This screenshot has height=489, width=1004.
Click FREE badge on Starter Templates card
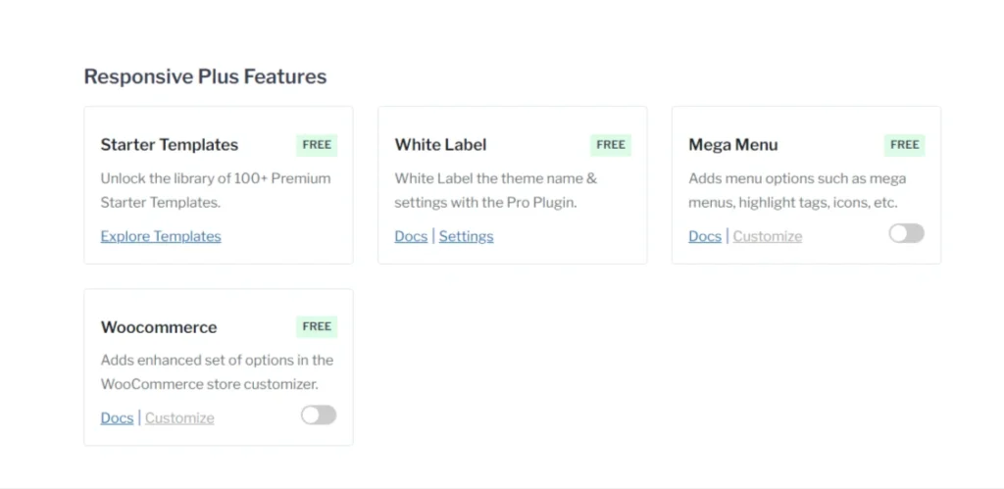pyautogui.click(x=317, y=145)
